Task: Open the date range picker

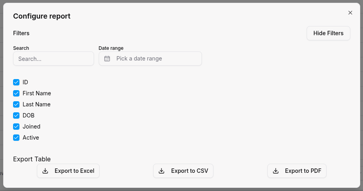Action: click(150, 59)
